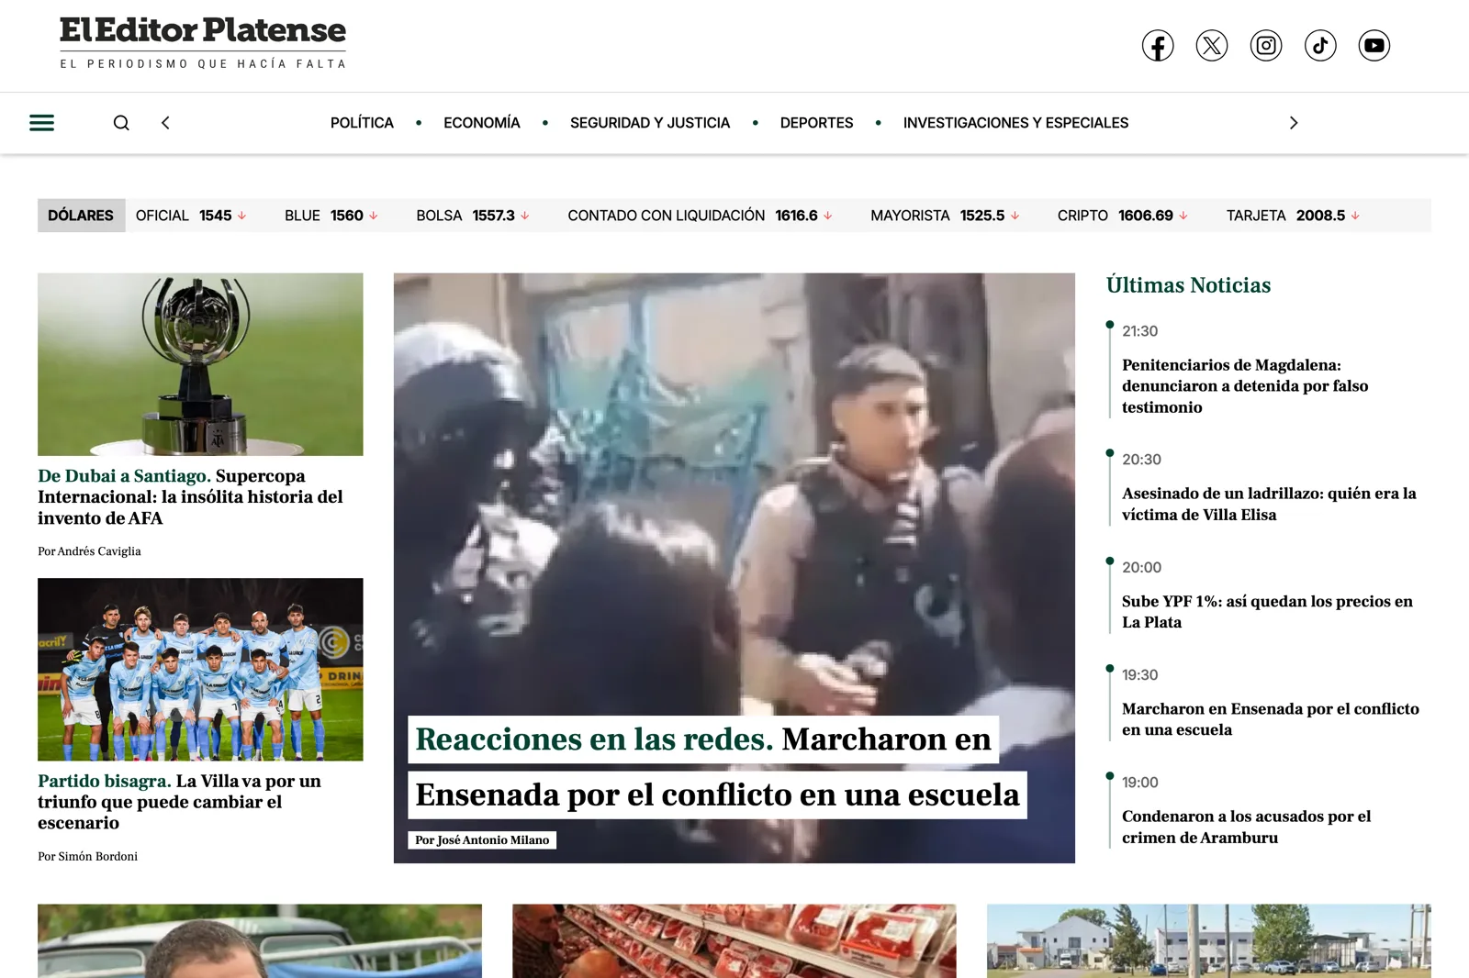Open the bottom man portrait article image
The width and height of the screenshot is (1469, 978).
click(260, 941)
